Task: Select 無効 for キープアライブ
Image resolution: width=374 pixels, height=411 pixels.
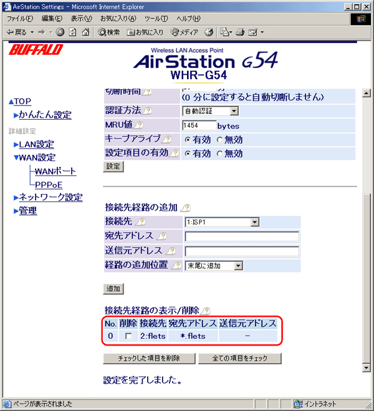Action: (219, 140)
